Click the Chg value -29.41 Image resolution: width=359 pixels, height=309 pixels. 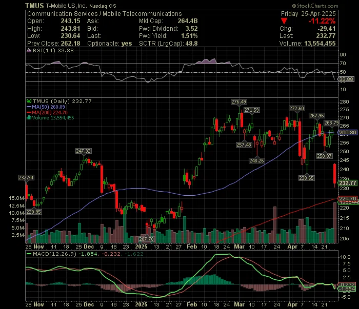pos(327,29)
